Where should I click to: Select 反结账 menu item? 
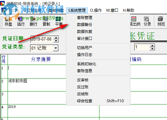click(98, 94)
